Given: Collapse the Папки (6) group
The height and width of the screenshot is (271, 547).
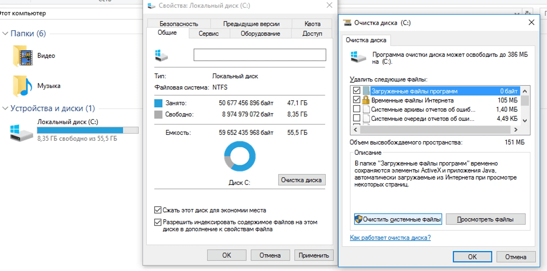Looking at the screenshot, I should pyautogui.click(x=5, y=34).
